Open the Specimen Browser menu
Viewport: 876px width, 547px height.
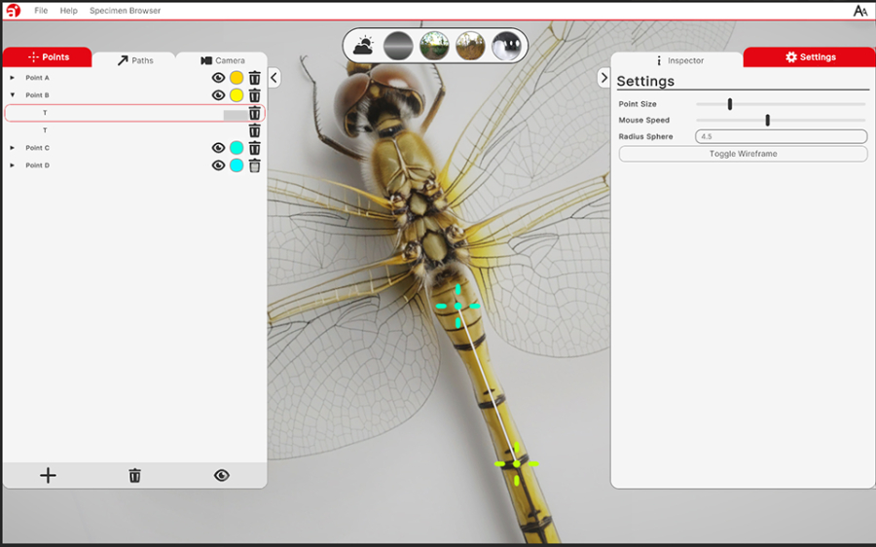point(125,11)
